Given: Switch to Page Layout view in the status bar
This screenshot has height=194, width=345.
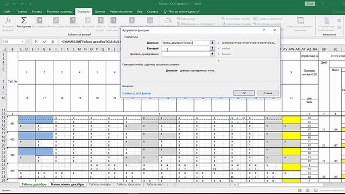Looking at the screenshot, I should point(308,190).
